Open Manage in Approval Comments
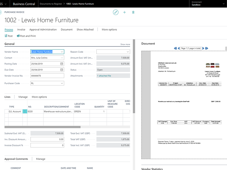Screen dimensions: 227x170 pyautogui.click(x=41, y=159)
